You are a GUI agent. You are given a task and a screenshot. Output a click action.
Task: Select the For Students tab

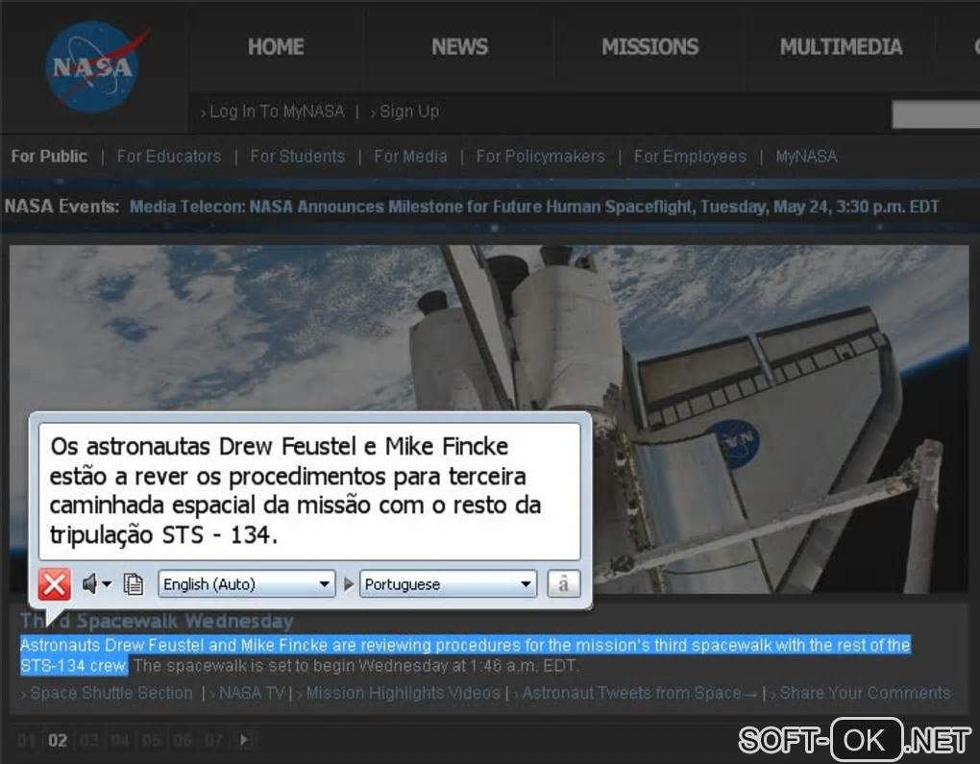pos(298,157)
